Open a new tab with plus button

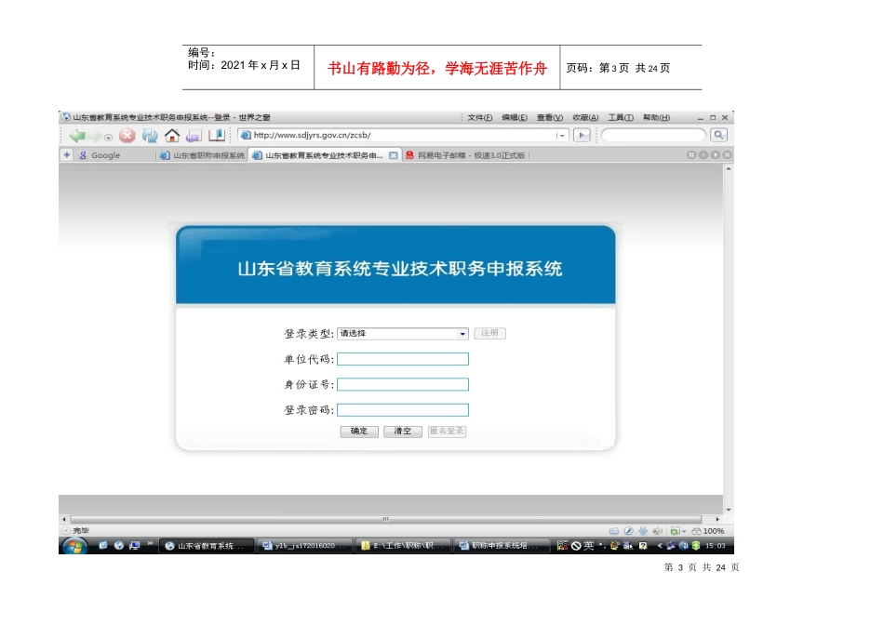(66, 154)
